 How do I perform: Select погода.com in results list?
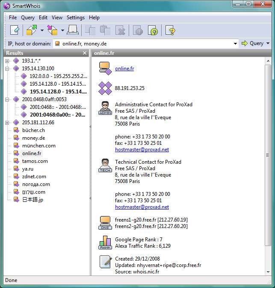[x=36, y=184]
